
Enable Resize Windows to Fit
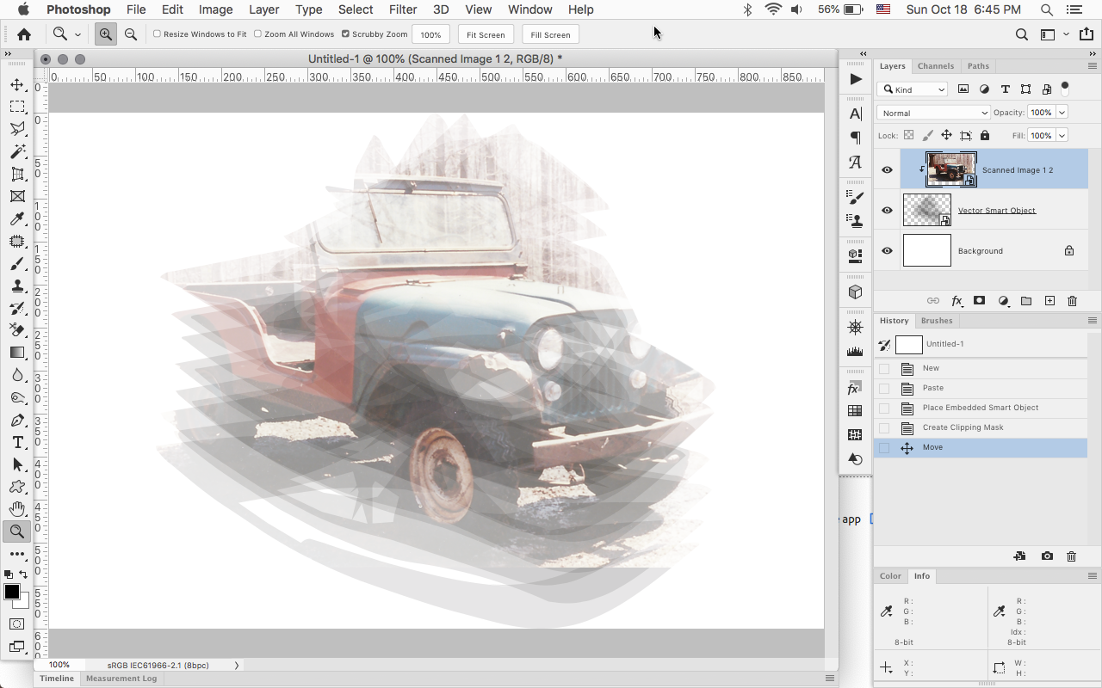click(x=158, y=34)
